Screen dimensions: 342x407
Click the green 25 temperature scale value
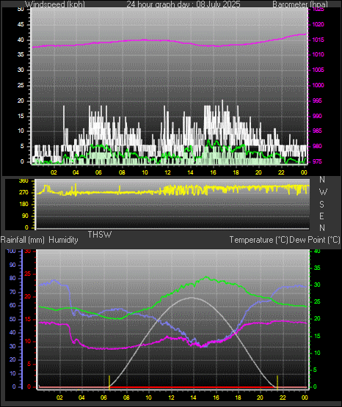(317, 302)
